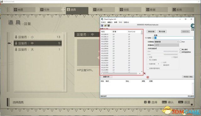Enable the Not checkbox

point(181,42)
